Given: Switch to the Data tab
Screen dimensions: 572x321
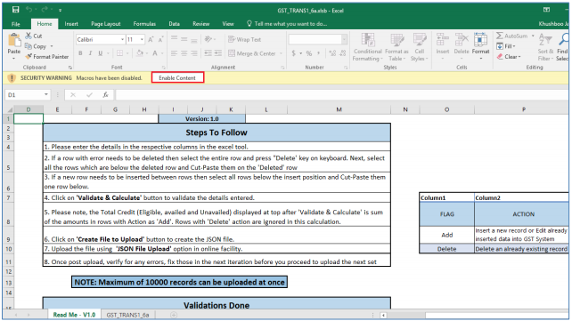Looking at the screenshot, I should 174,24.
